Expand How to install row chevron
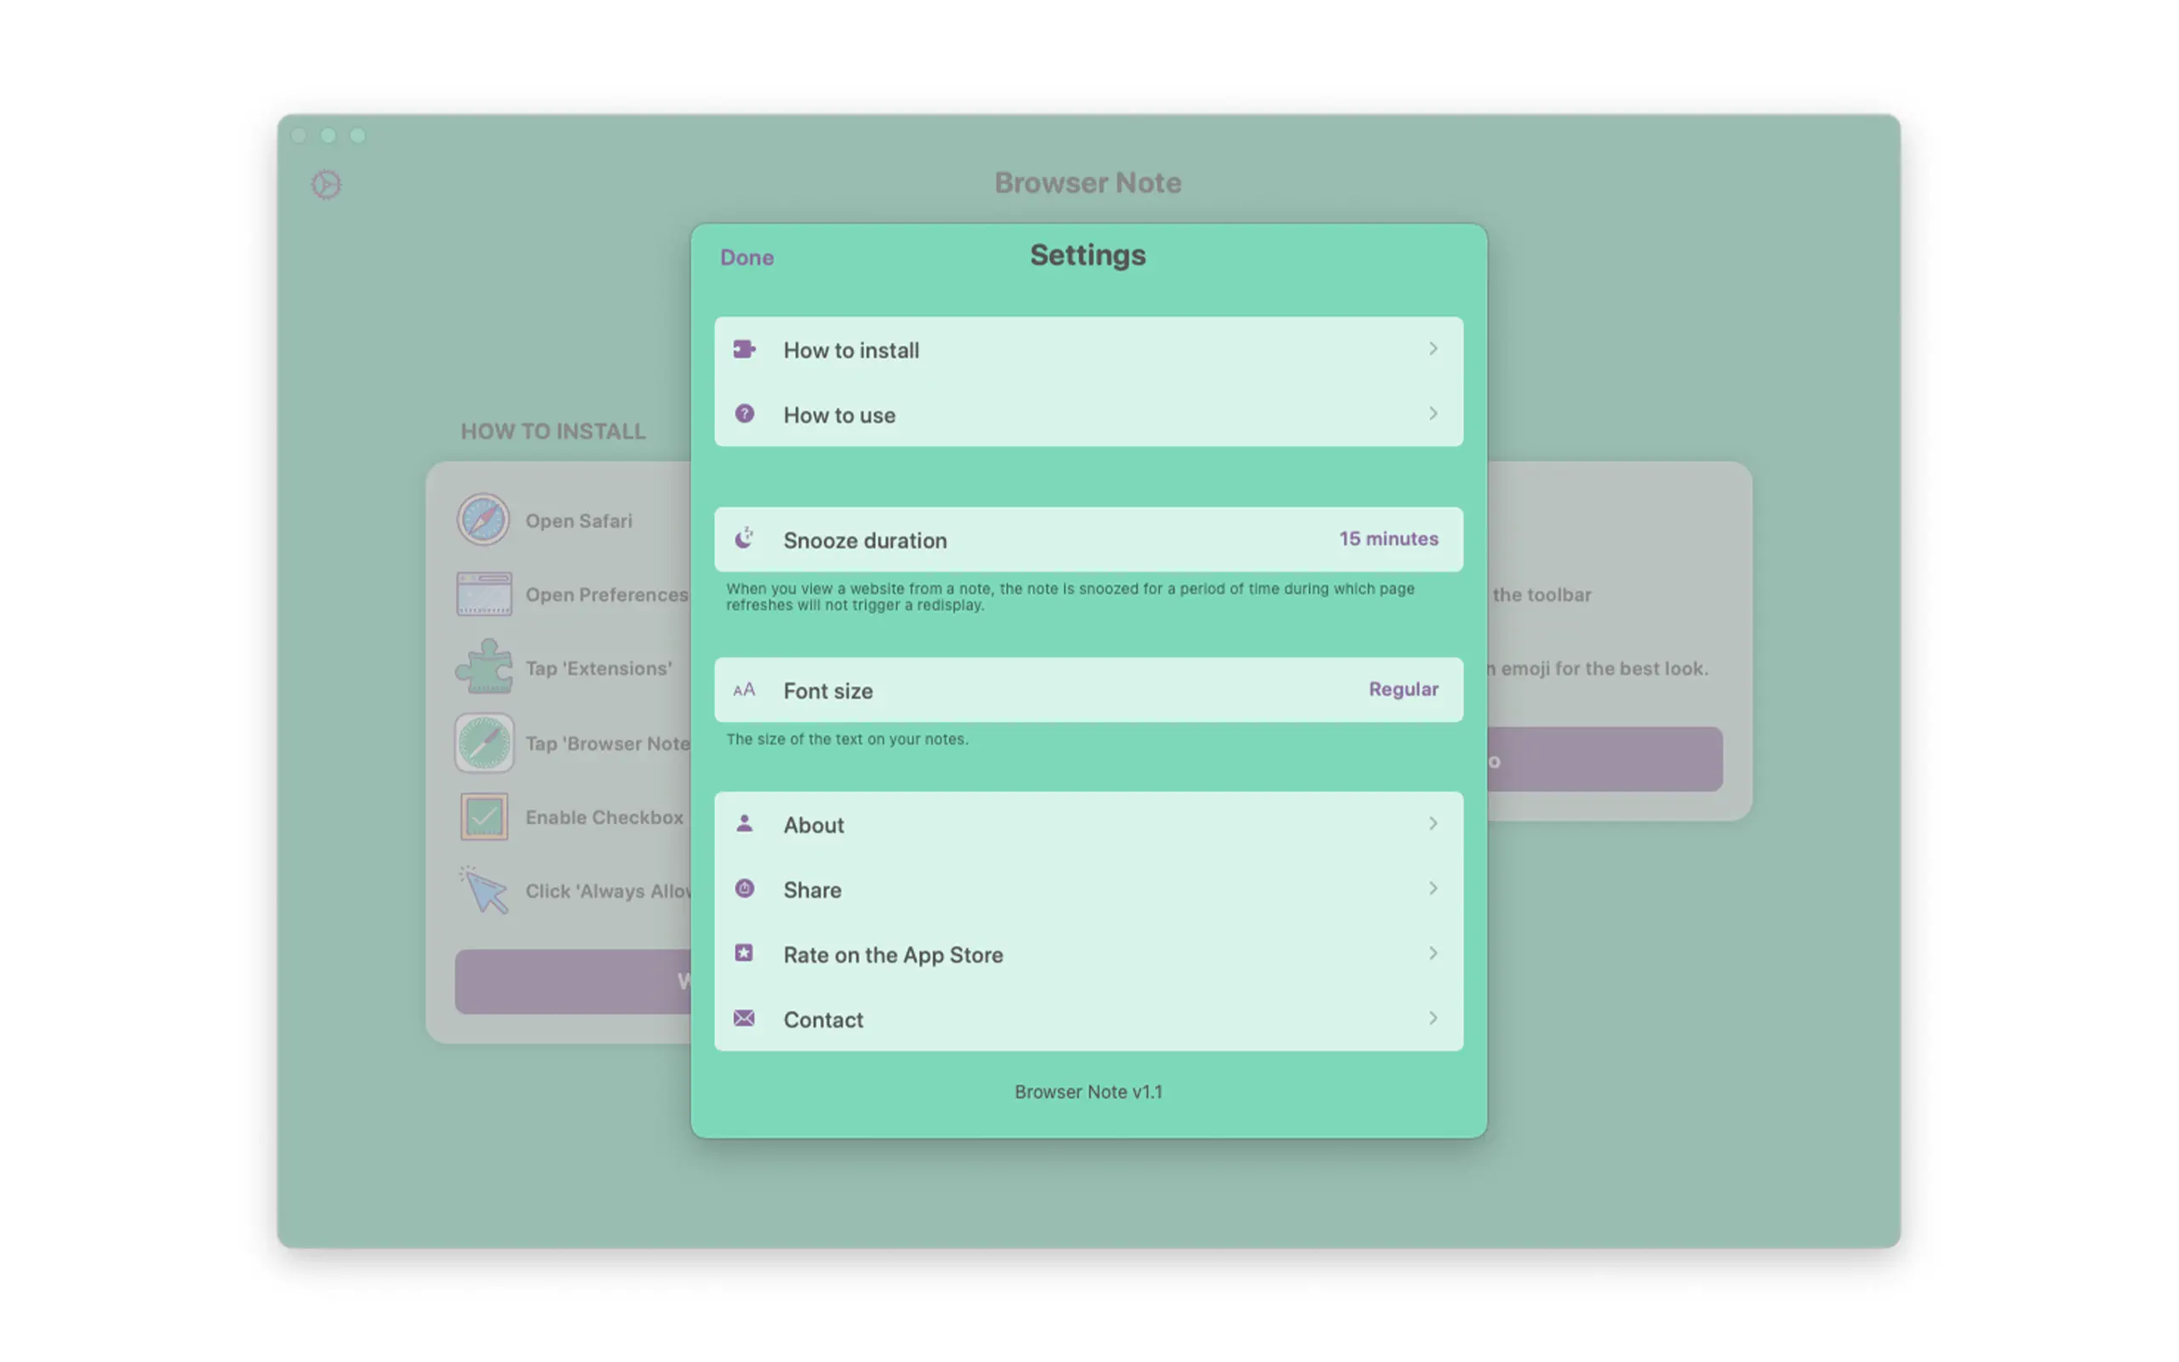 pyautogui.click(x=1433, y=349)
